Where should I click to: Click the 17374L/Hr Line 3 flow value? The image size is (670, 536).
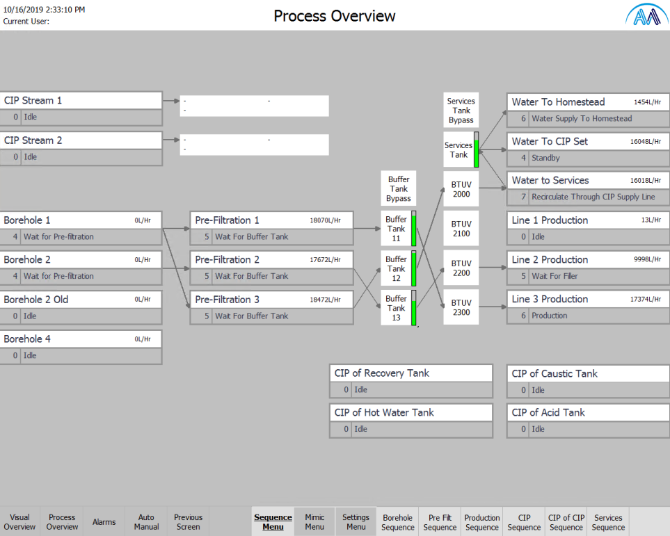(646, 300)
